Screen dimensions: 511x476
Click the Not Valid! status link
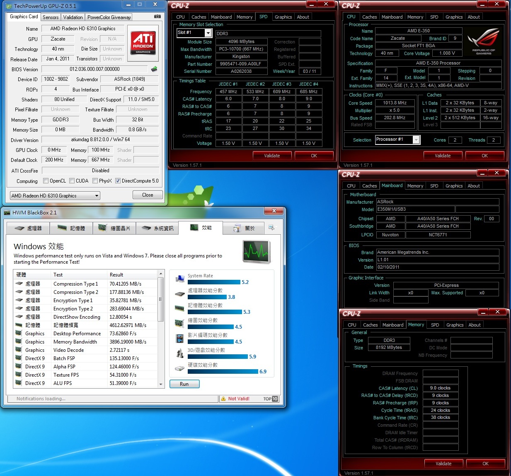pos(239,399)
